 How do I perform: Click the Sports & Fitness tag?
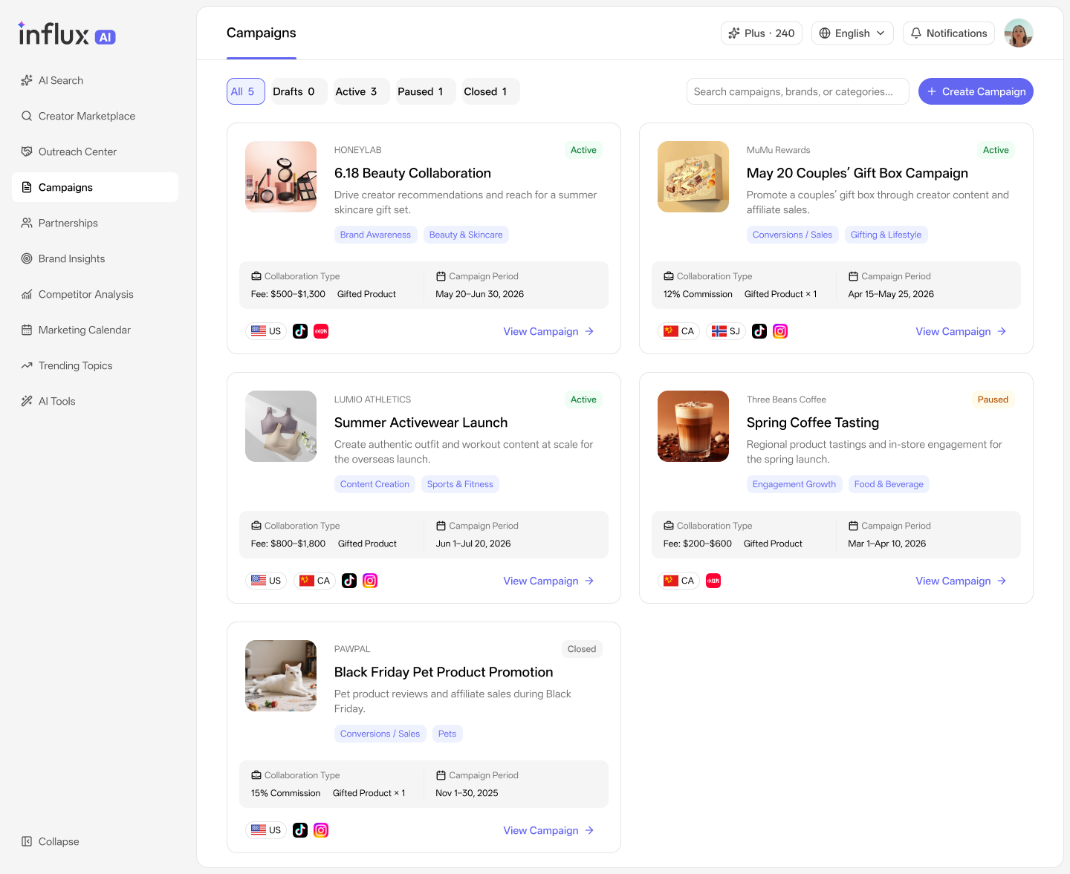pos(460,484)
